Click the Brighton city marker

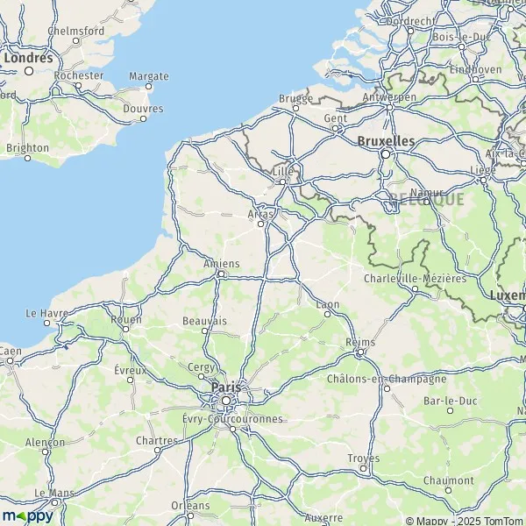pos(28,158)
